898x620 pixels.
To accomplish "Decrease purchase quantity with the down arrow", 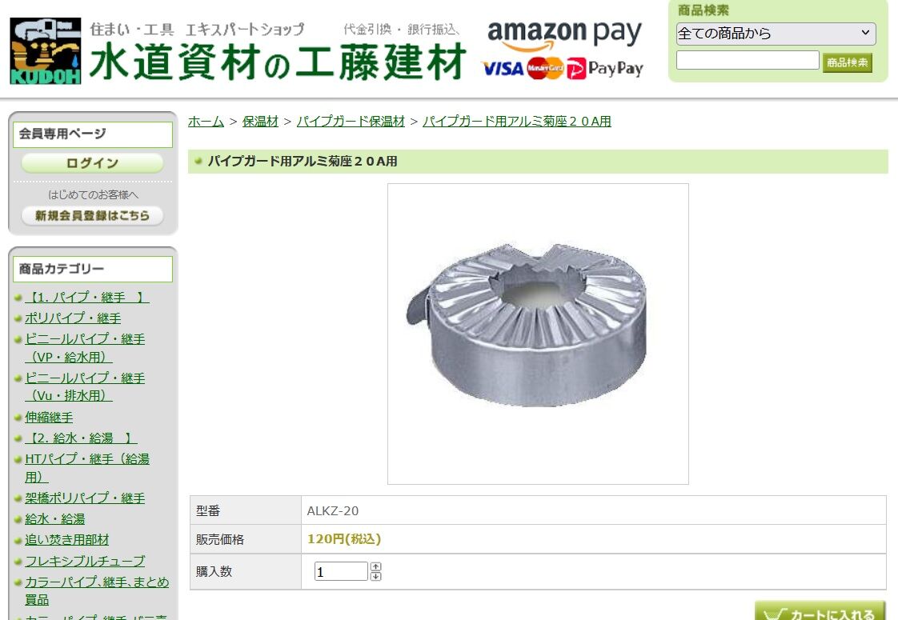I will pyautogui.click(x=375, y=576).
